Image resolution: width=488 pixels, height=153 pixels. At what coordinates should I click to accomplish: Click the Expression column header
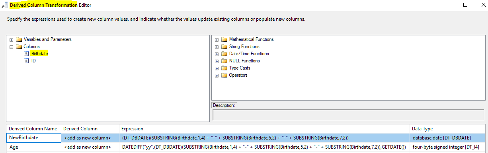pyautogui.click(x=265, y=129)
